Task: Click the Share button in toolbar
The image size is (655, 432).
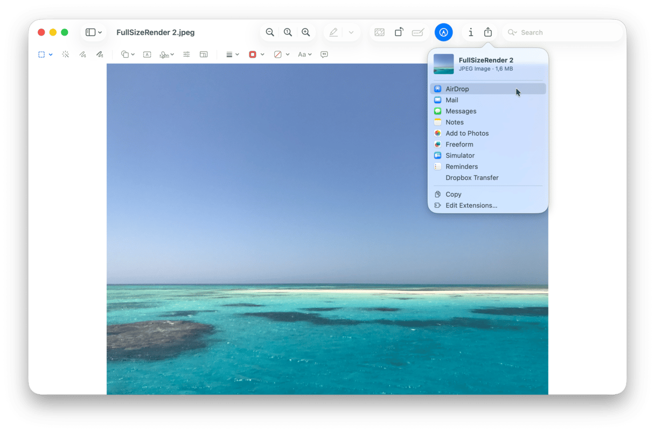Action: coord(488,32)
